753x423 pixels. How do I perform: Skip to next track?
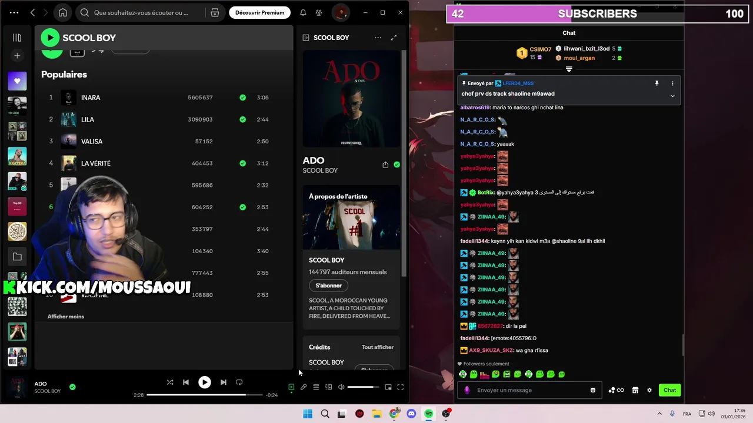point(223,382)
